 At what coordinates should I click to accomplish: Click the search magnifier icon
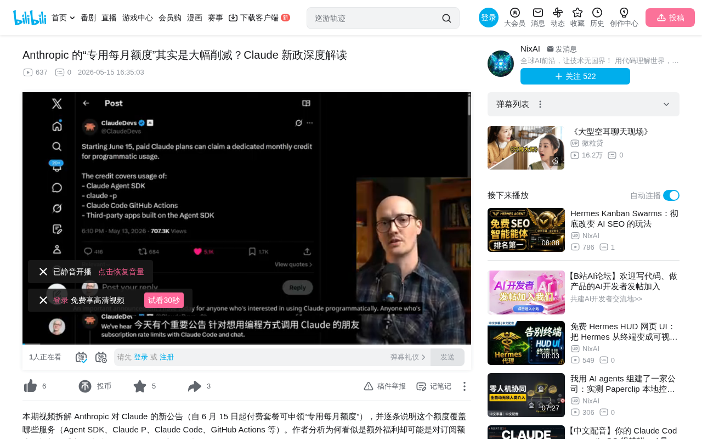pyautogui.click(x=446, y=18)
